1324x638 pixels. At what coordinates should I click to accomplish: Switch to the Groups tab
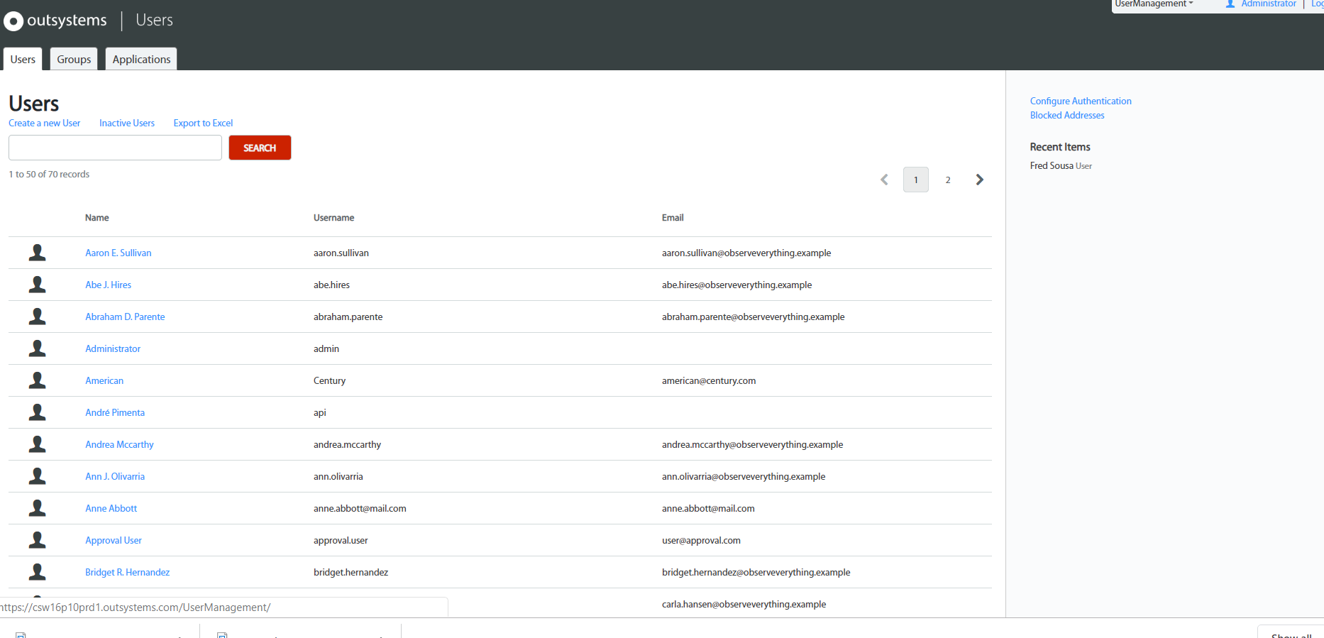click(x=74, y=59)
